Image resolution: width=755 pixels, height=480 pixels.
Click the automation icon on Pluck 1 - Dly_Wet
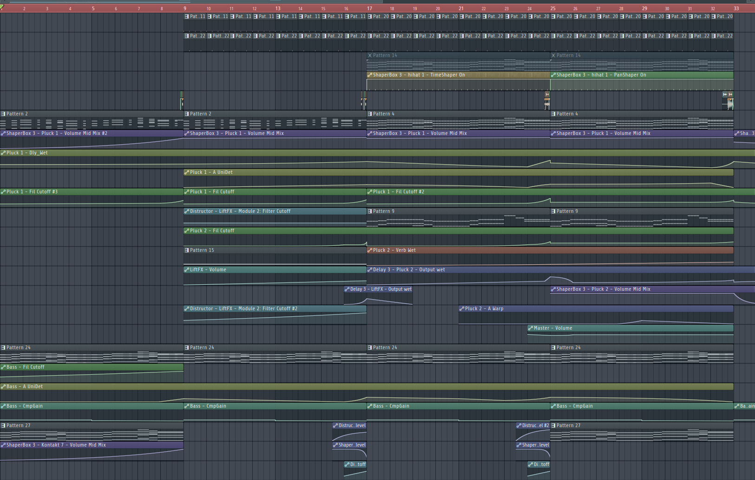pyautogui.click(x=3, y=153)
